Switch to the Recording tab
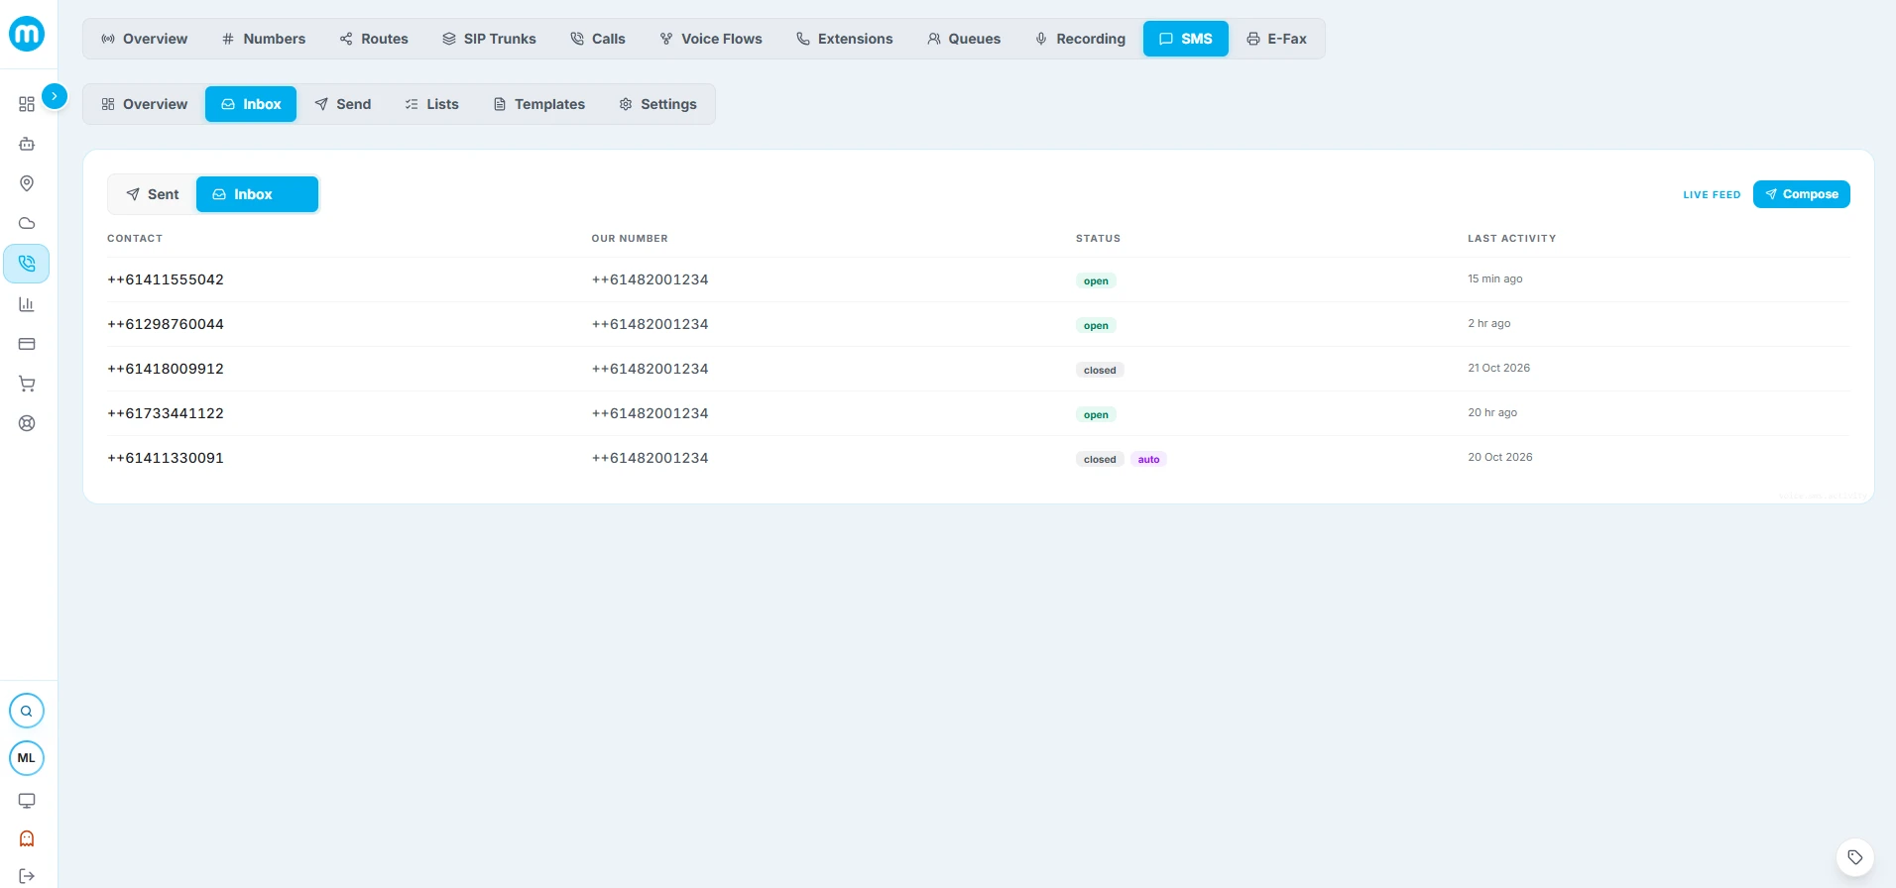The height and width of the screenshot is (888, 1896). (x=1080, y=39)
